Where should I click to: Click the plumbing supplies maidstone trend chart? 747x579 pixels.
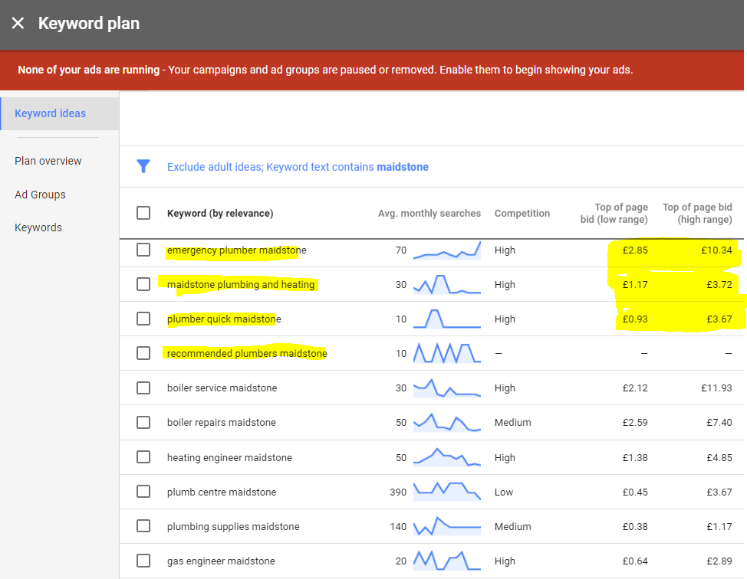[x=447, y=527]
